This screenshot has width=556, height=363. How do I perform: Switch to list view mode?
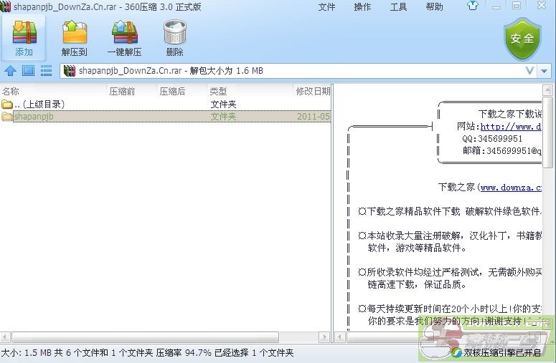tap(47, 71)
